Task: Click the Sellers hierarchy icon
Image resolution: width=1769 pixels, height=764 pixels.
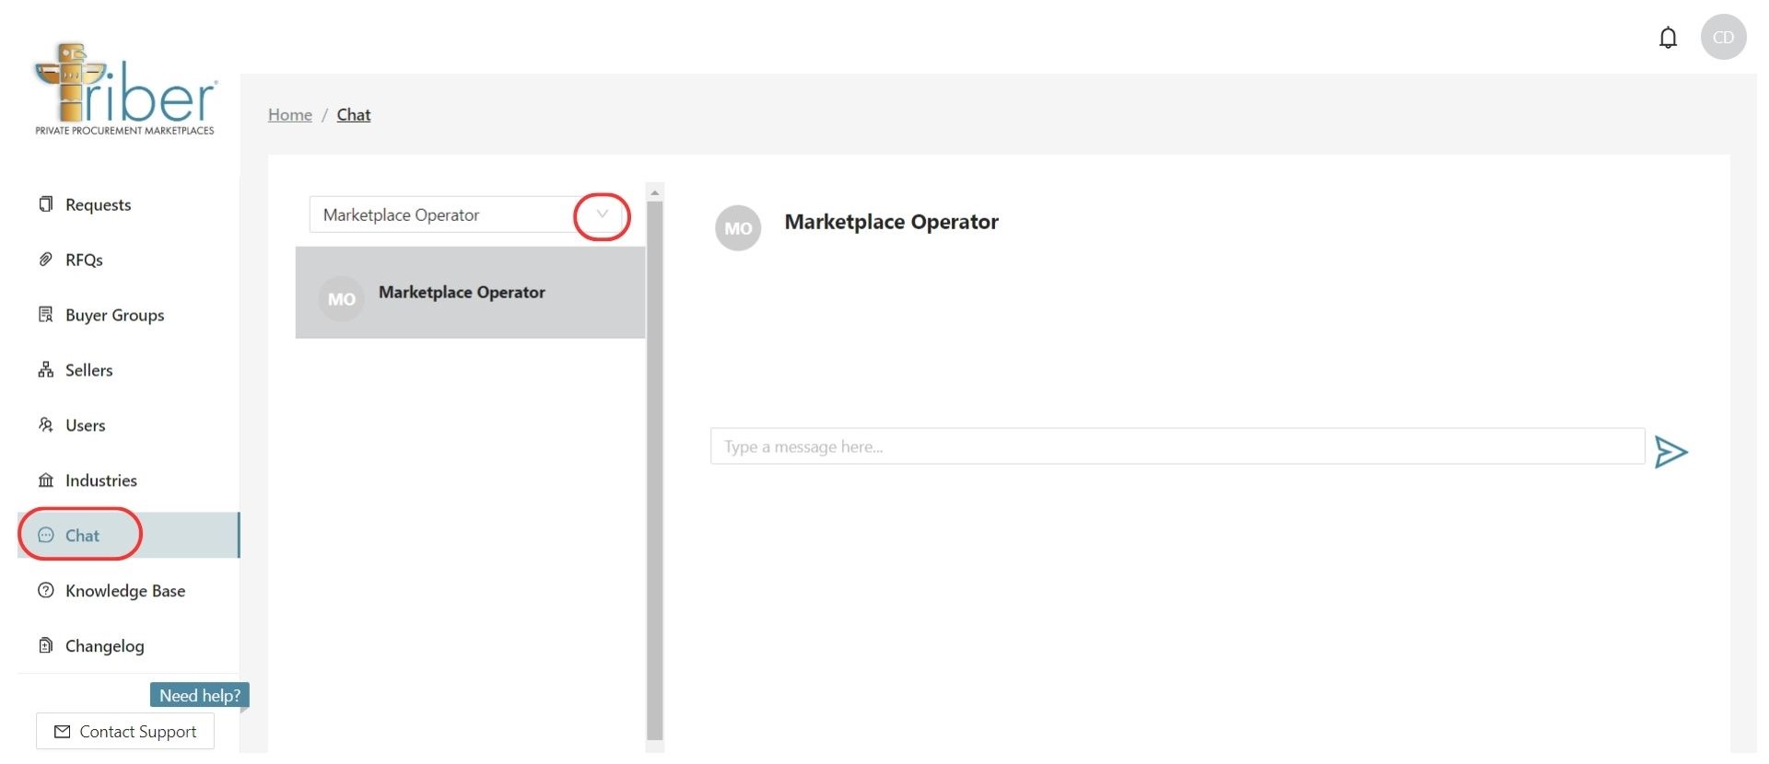Action: (46, 370)
